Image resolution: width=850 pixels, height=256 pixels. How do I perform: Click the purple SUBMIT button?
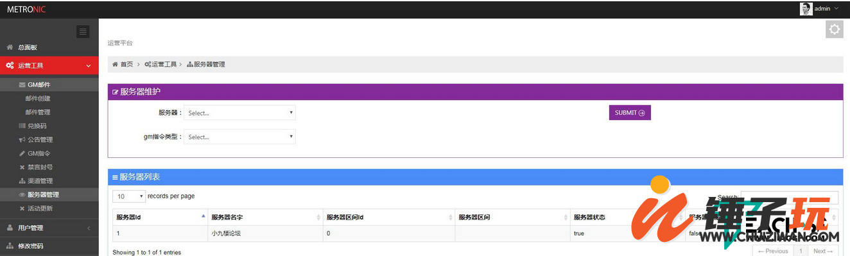[x=630, y=113]
